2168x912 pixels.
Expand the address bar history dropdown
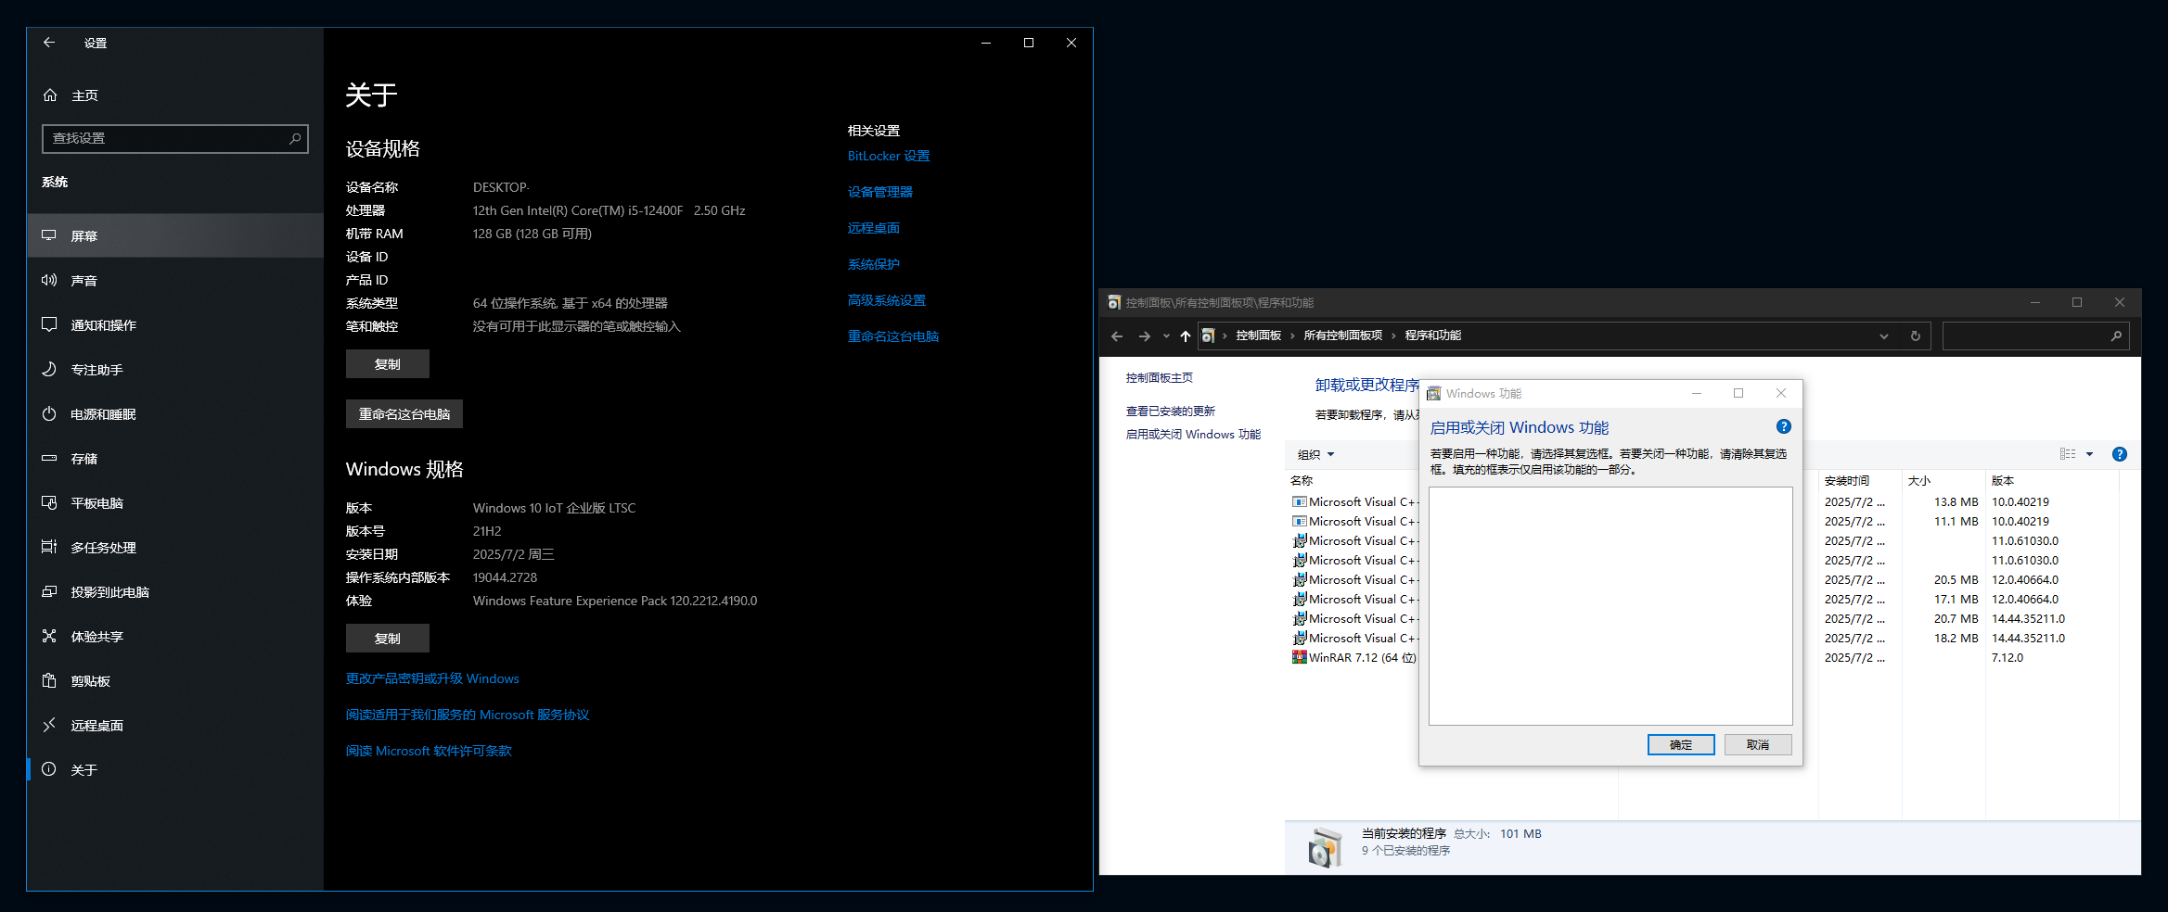1884,336
